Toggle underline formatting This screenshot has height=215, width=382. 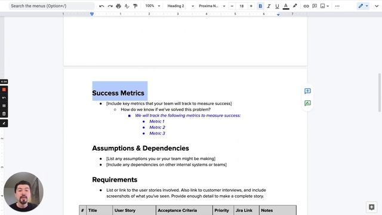tap(277, 6)
